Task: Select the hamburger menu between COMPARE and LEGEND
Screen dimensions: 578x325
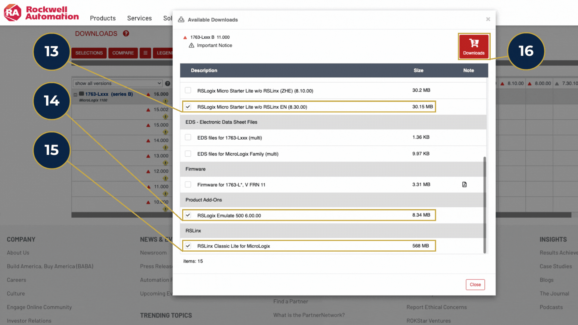Action: pyautogui.click(x=145, y=53)
